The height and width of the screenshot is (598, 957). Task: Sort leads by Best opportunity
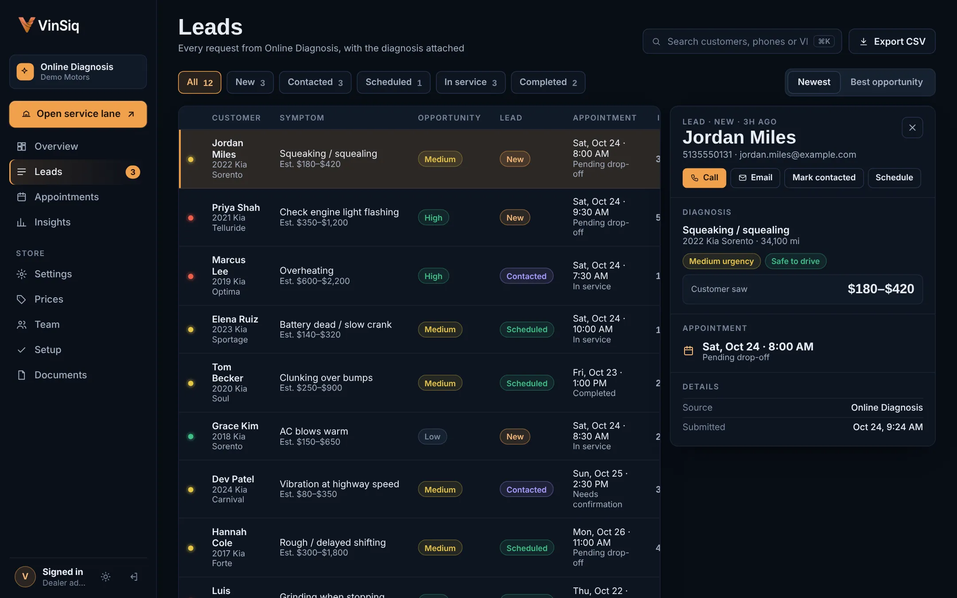pos(887,82)
